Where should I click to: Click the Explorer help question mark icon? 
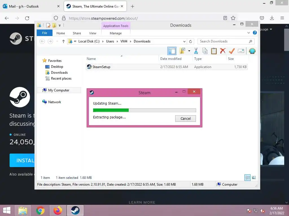pyautogui.click(x=255, y=33)
